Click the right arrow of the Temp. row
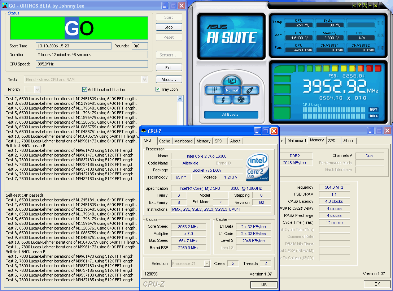The width and height of the screenshot is (393, 291). tap(383, 23)
